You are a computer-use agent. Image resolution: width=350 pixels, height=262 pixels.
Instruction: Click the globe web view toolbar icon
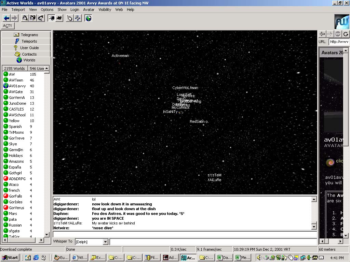tap(89, 18)
